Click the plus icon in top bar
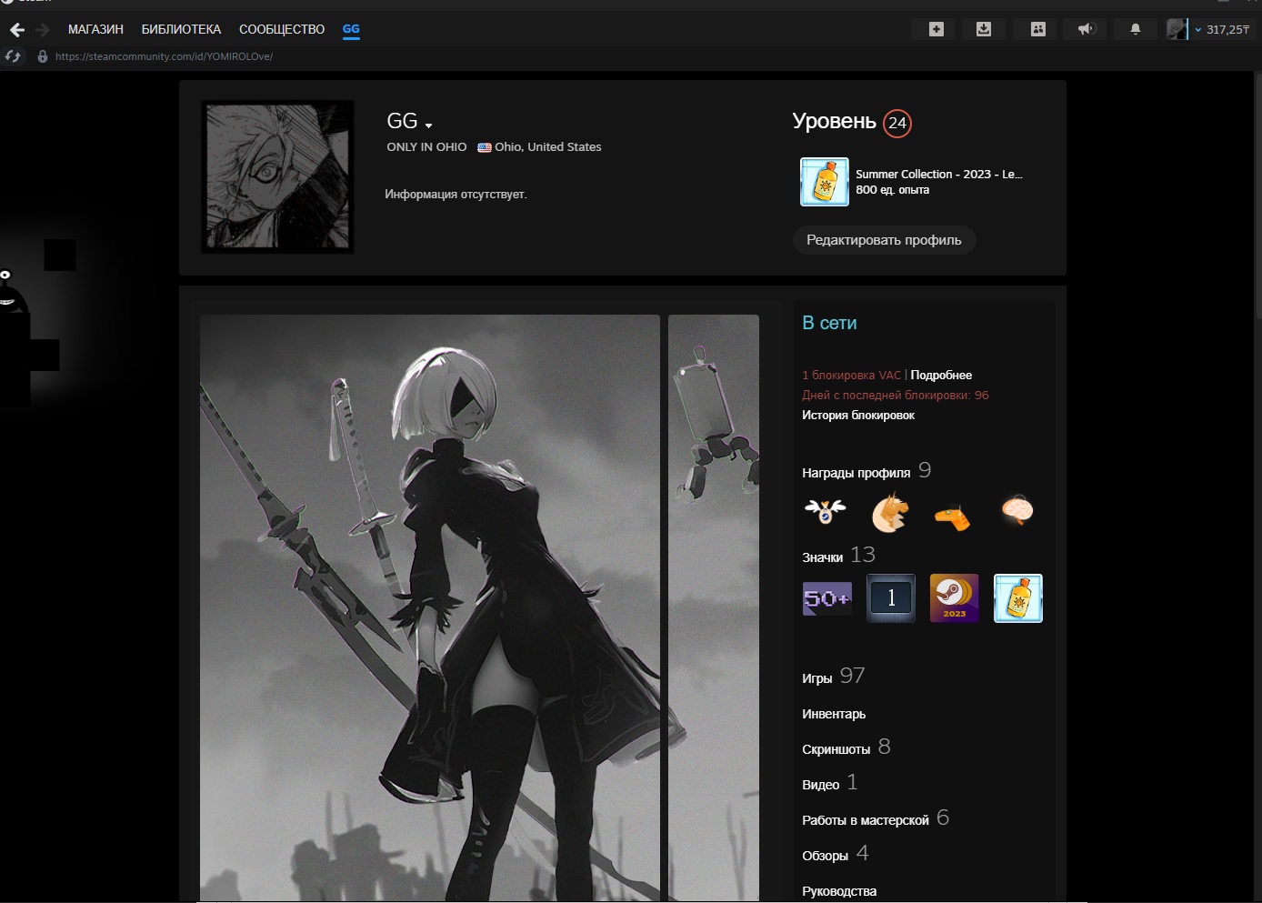Image resolution: width=1262 pixels, height=903 pixels. point(936,29)
